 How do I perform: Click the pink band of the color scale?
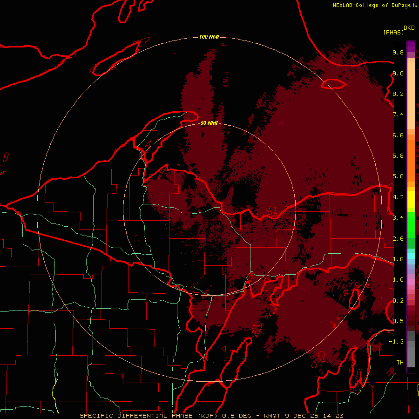[x=411, y=282]
